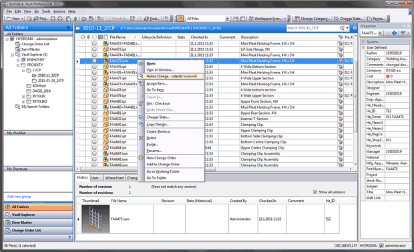Click the preview pane layout toolbar icon

pos(236,19)
